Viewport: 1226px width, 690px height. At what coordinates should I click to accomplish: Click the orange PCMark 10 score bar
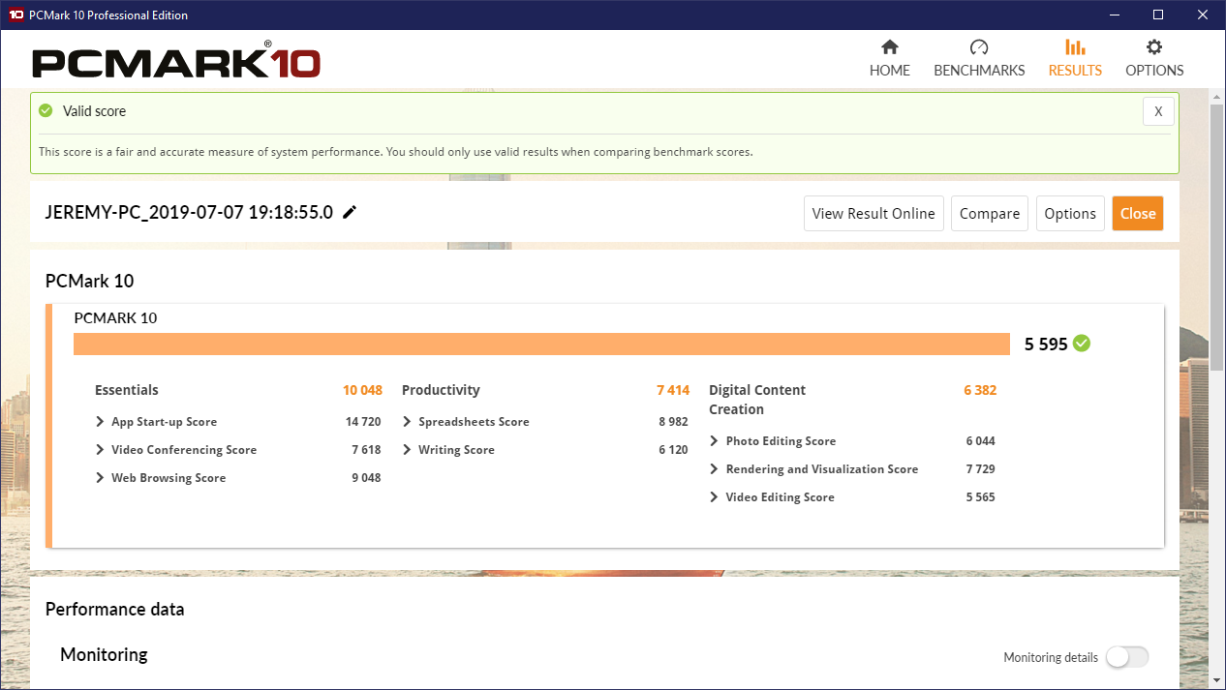541,344
